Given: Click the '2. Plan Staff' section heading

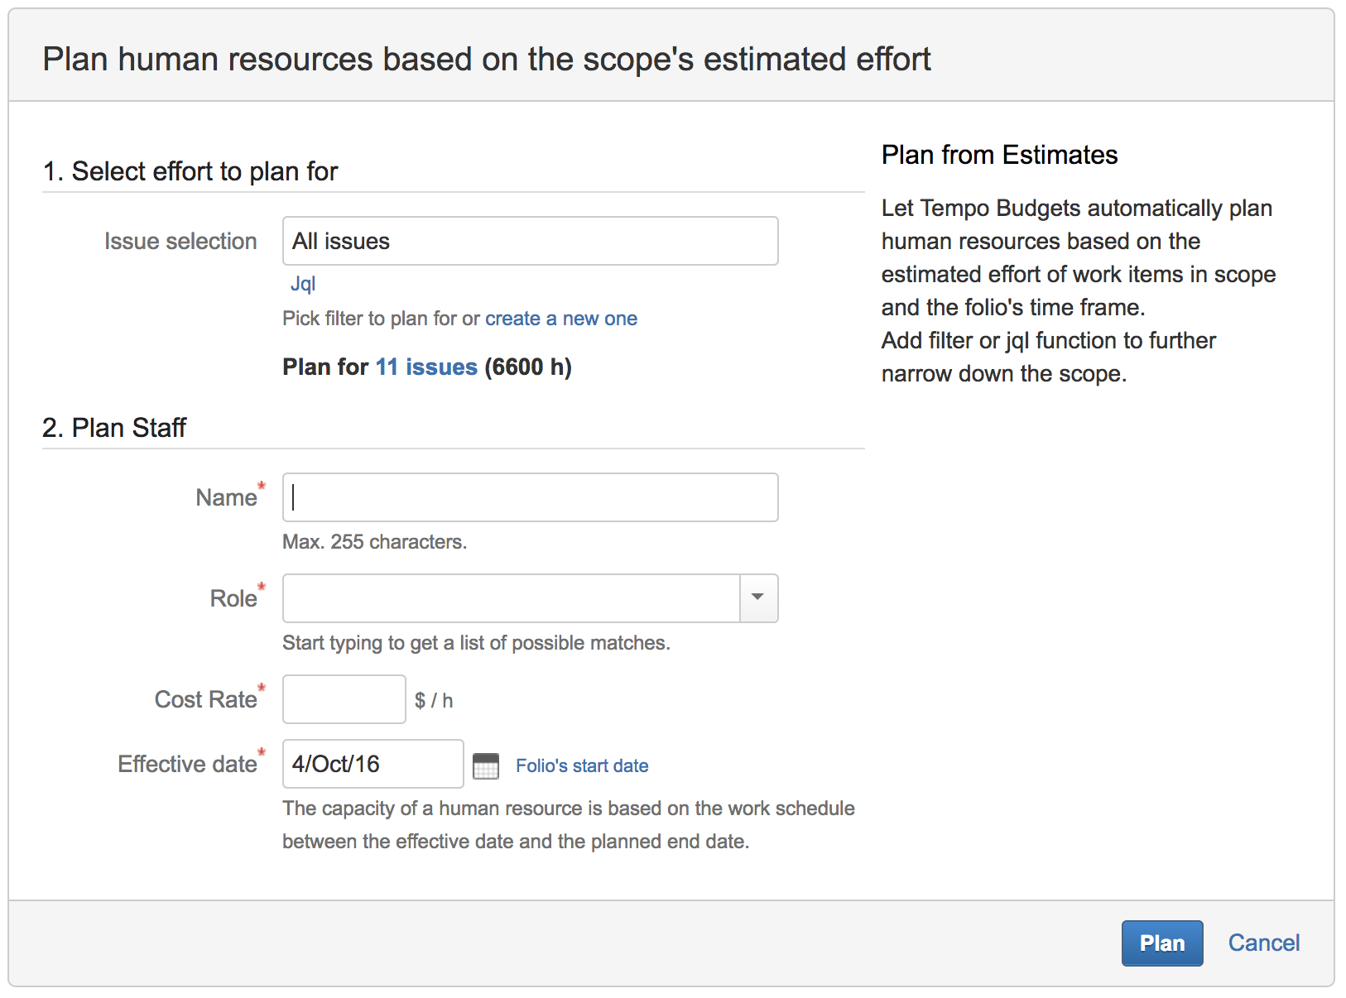Looking at the screenshot, I should click(114, 428).
